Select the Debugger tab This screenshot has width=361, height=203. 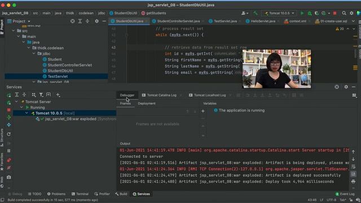[x=127, y=95]
